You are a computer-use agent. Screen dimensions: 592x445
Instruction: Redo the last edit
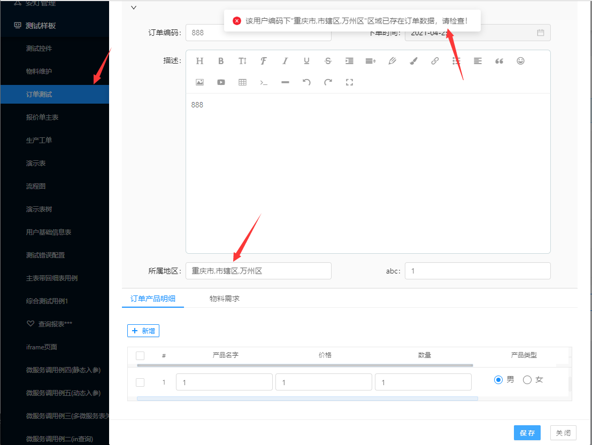point(328,82)
